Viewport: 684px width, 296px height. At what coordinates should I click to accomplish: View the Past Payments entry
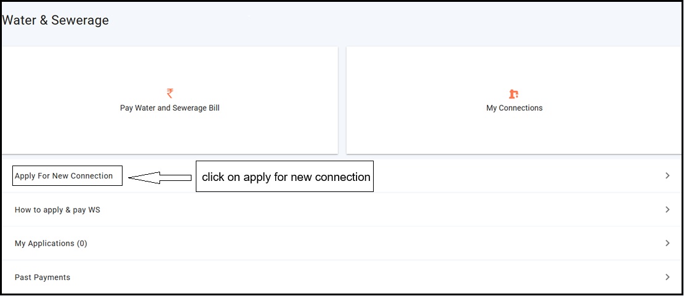tap(42, 278)
